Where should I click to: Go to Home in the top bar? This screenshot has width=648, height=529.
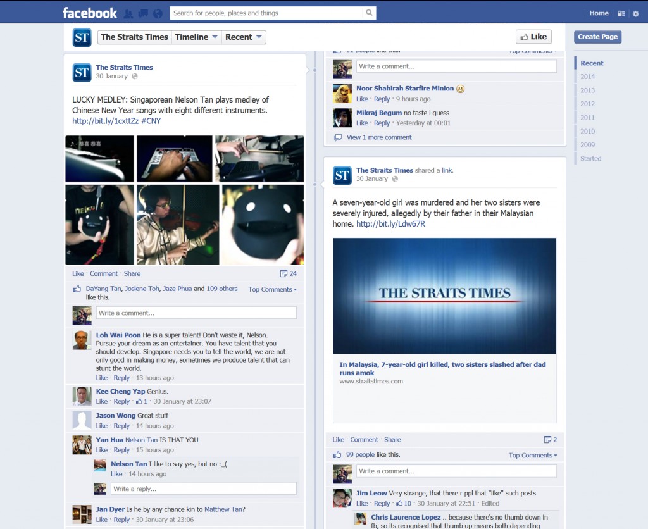coord(599,13)
